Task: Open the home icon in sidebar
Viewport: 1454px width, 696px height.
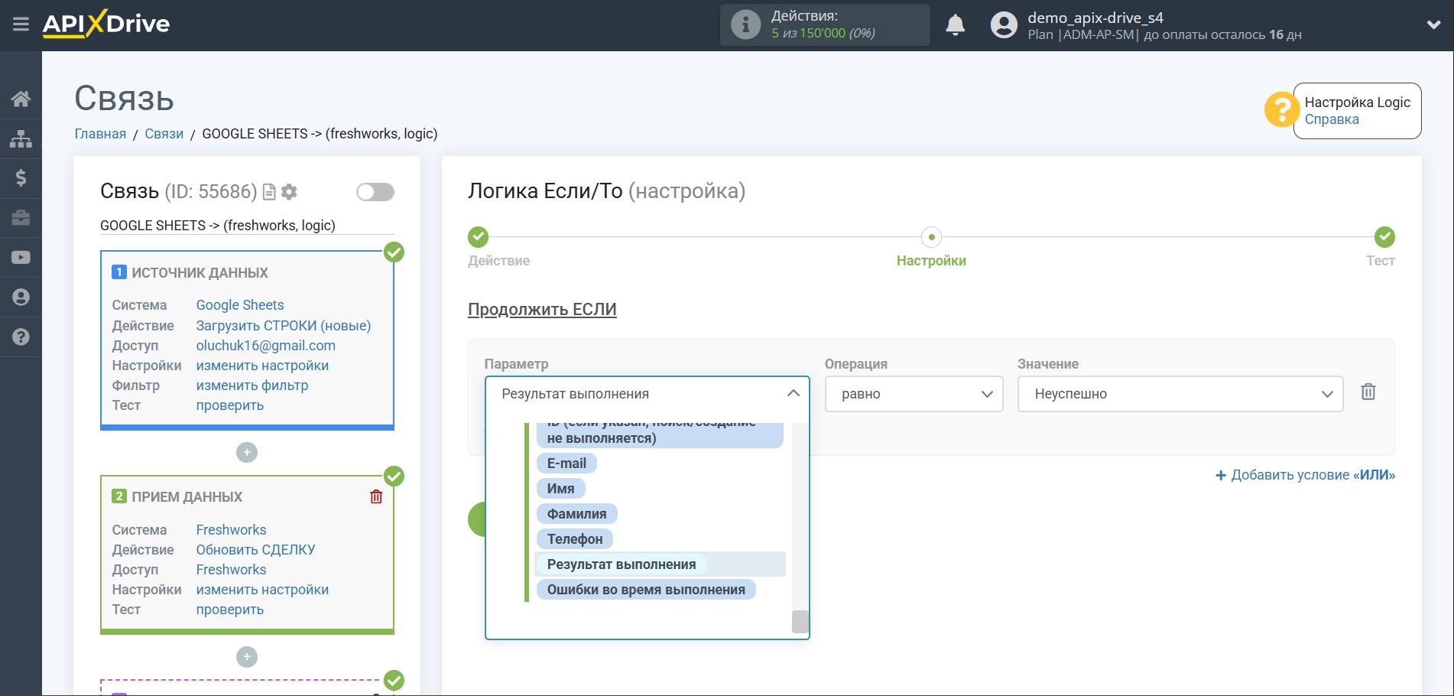Action: pyautogui.click(x=21, y=99)
